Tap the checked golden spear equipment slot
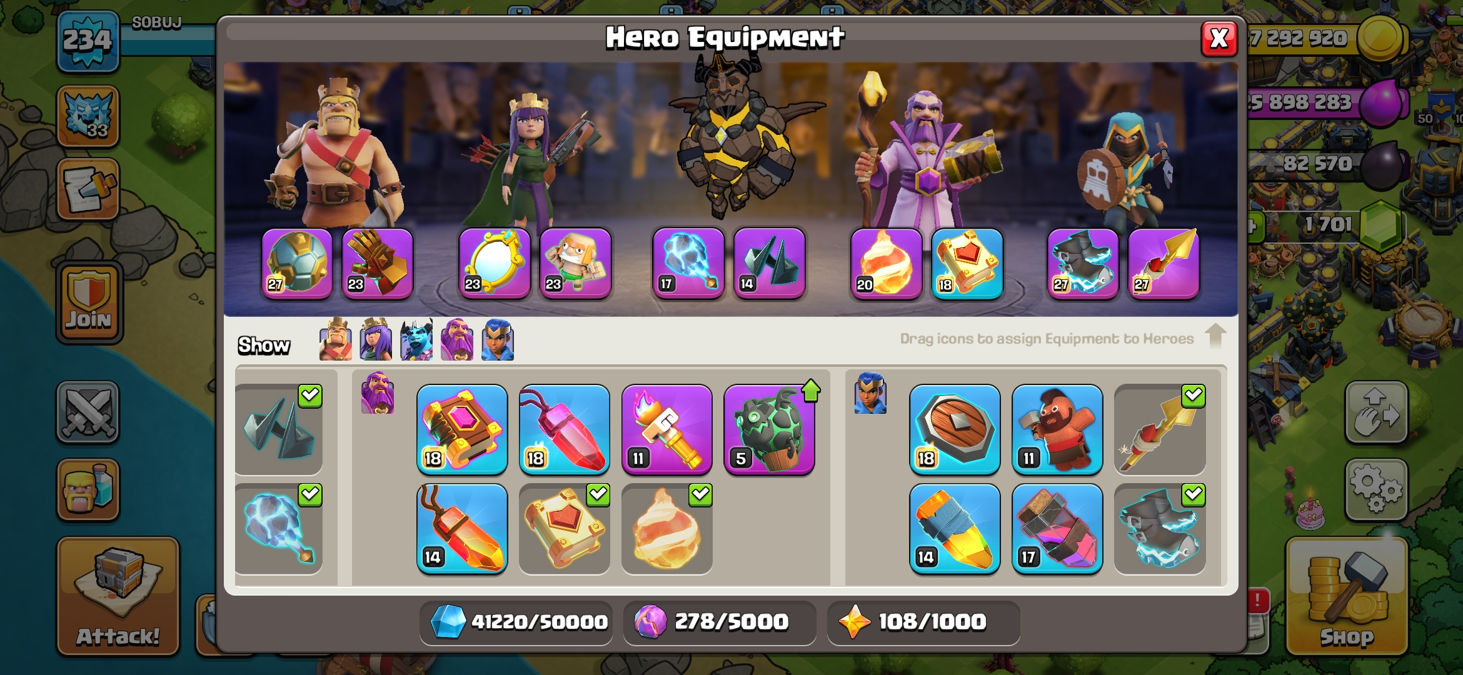This screenshot has width=1463, height=675. point(1160,429)
